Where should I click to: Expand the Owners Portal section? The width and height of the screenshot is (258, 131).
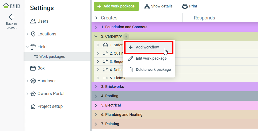27,94
